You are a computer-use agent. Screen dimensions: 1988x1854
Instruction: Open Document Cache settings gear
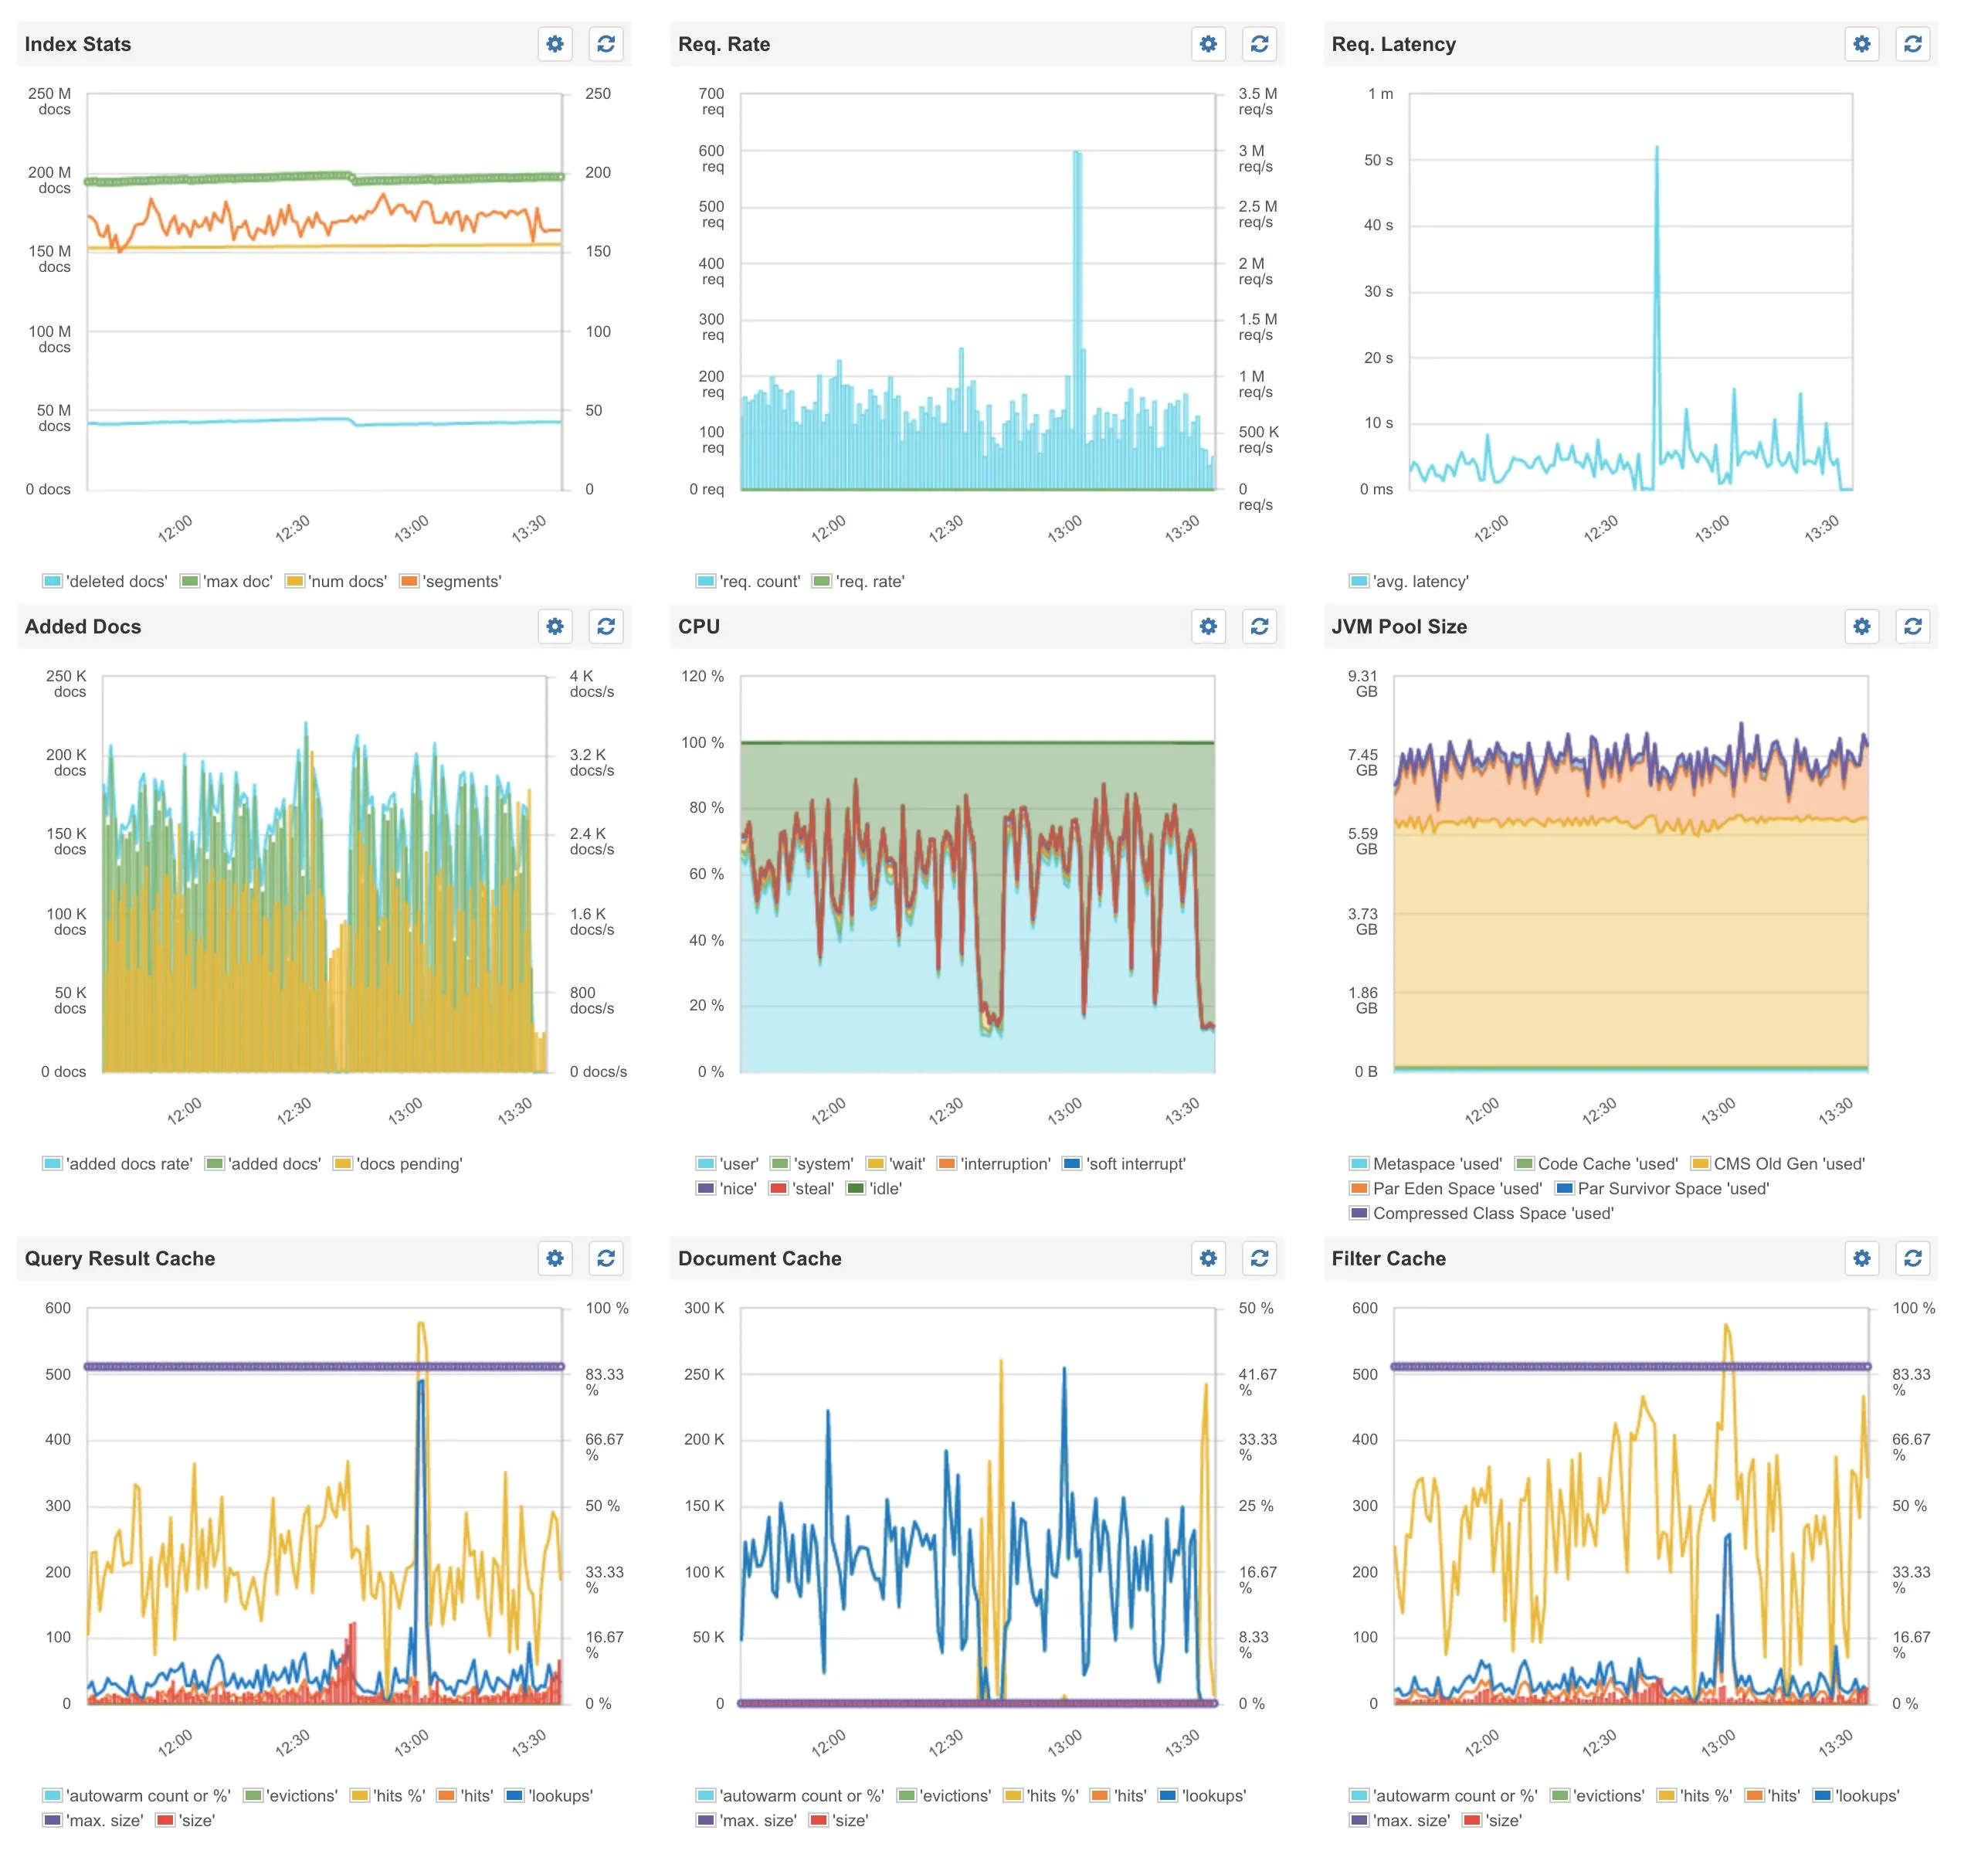coord(1208,1258)
